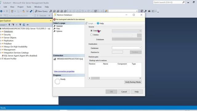Click View connection properties link
The image size is (197, 111).
[64, 71]
